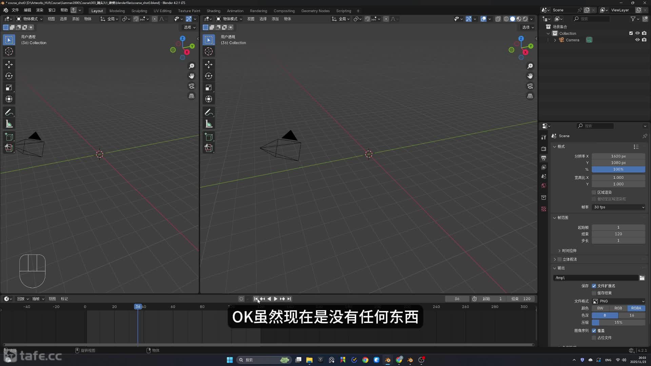Open the 30 fps frame rate dropdown

coord(618,207)
